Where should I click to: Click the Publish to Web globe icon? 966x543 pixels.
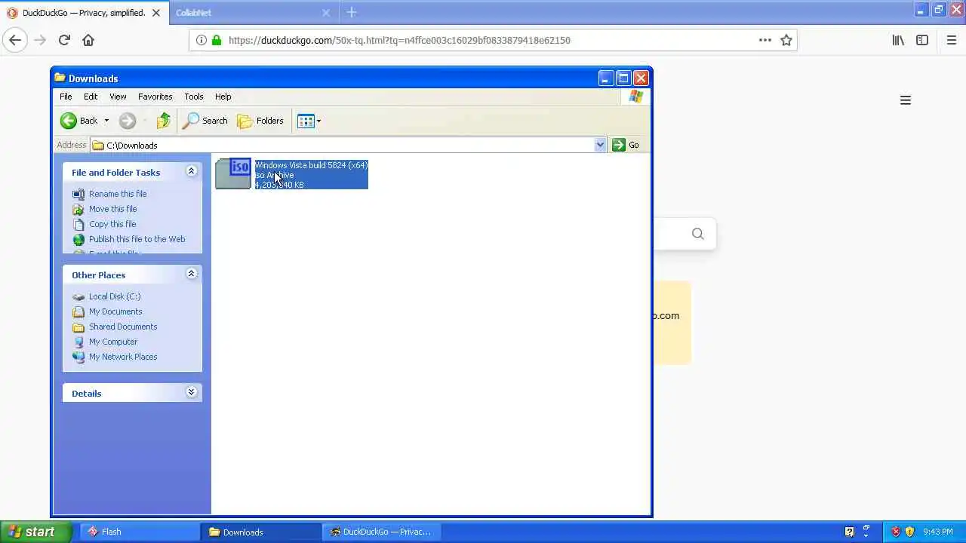click(x=78, y=239)
